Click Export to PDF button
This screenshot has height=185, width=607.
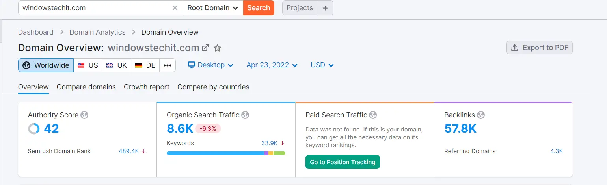point(540,48)
